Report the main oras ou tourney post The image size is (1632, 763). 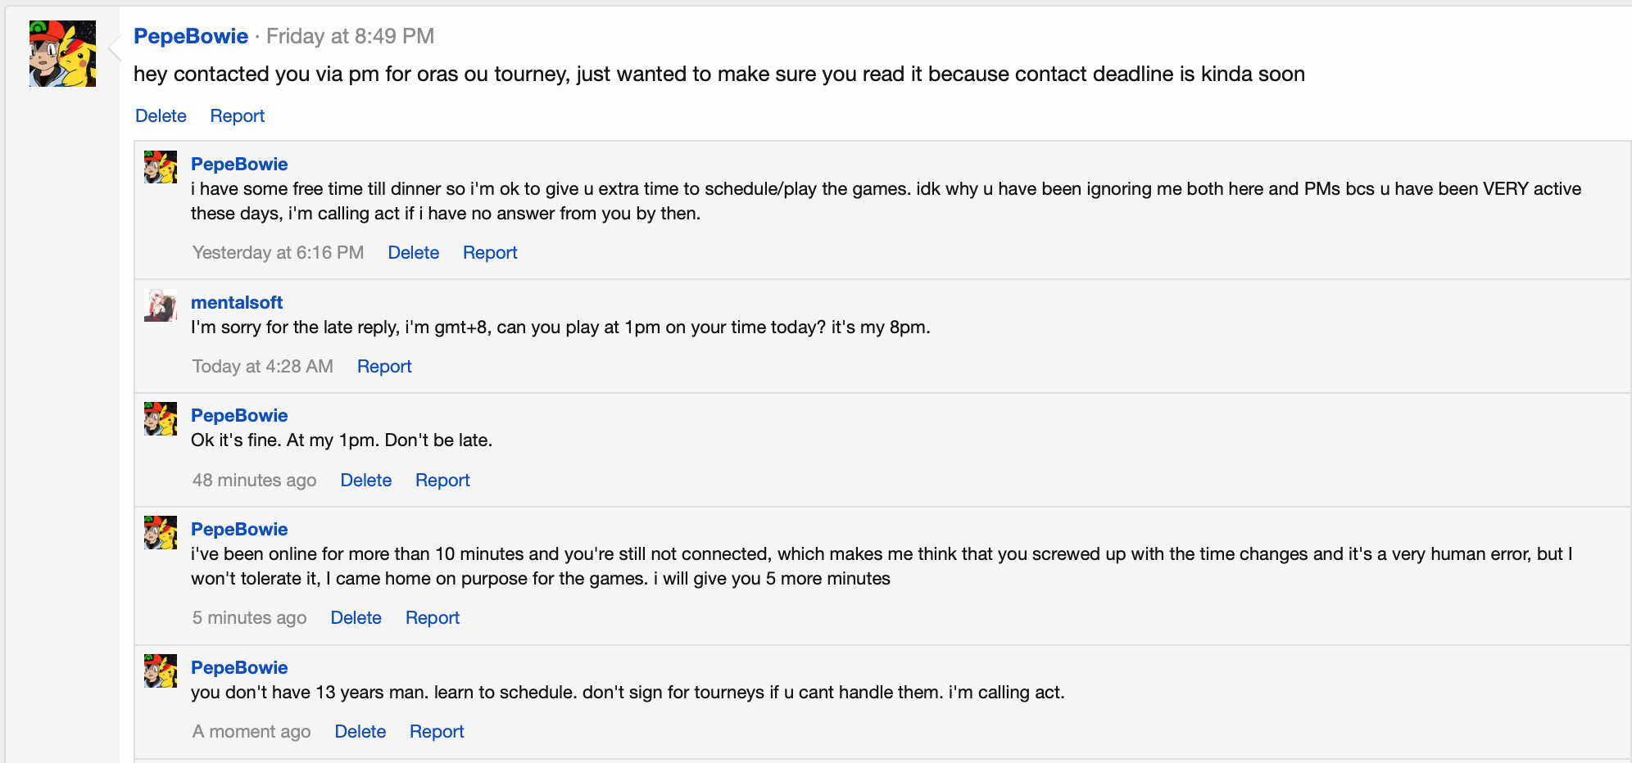(x=238, y=115)
